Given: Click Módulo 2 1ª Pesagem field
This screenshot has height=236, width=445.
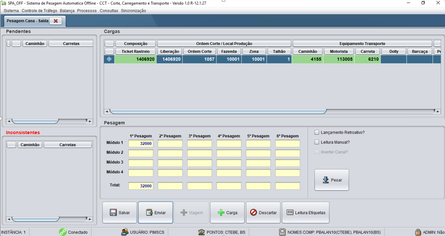Looking at the screenshot, I should (141, 153).
